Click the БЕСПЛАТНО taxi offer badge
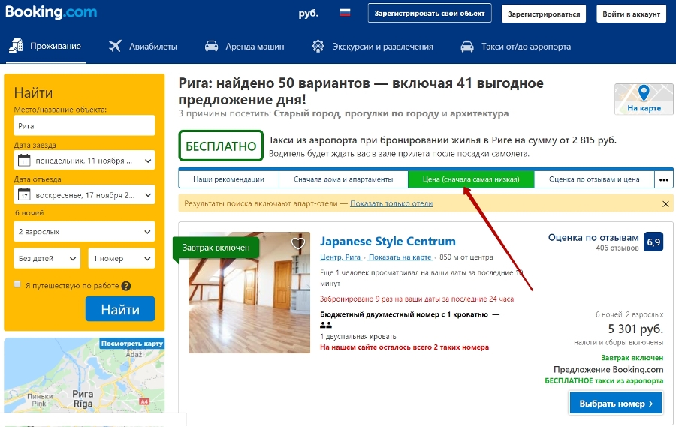 pyautogui.click(x=221, y=146)
